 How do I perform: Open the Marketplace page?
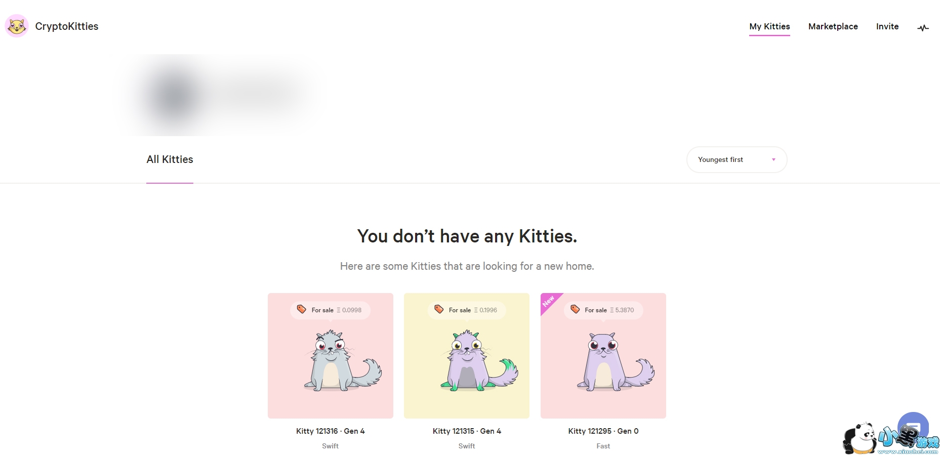833,26
